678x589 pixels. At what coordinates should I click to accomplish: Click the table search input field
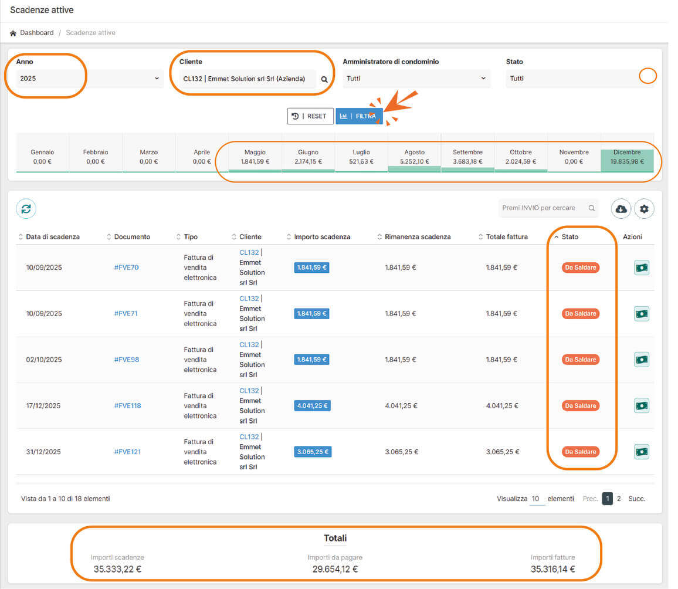coord(543,208)
